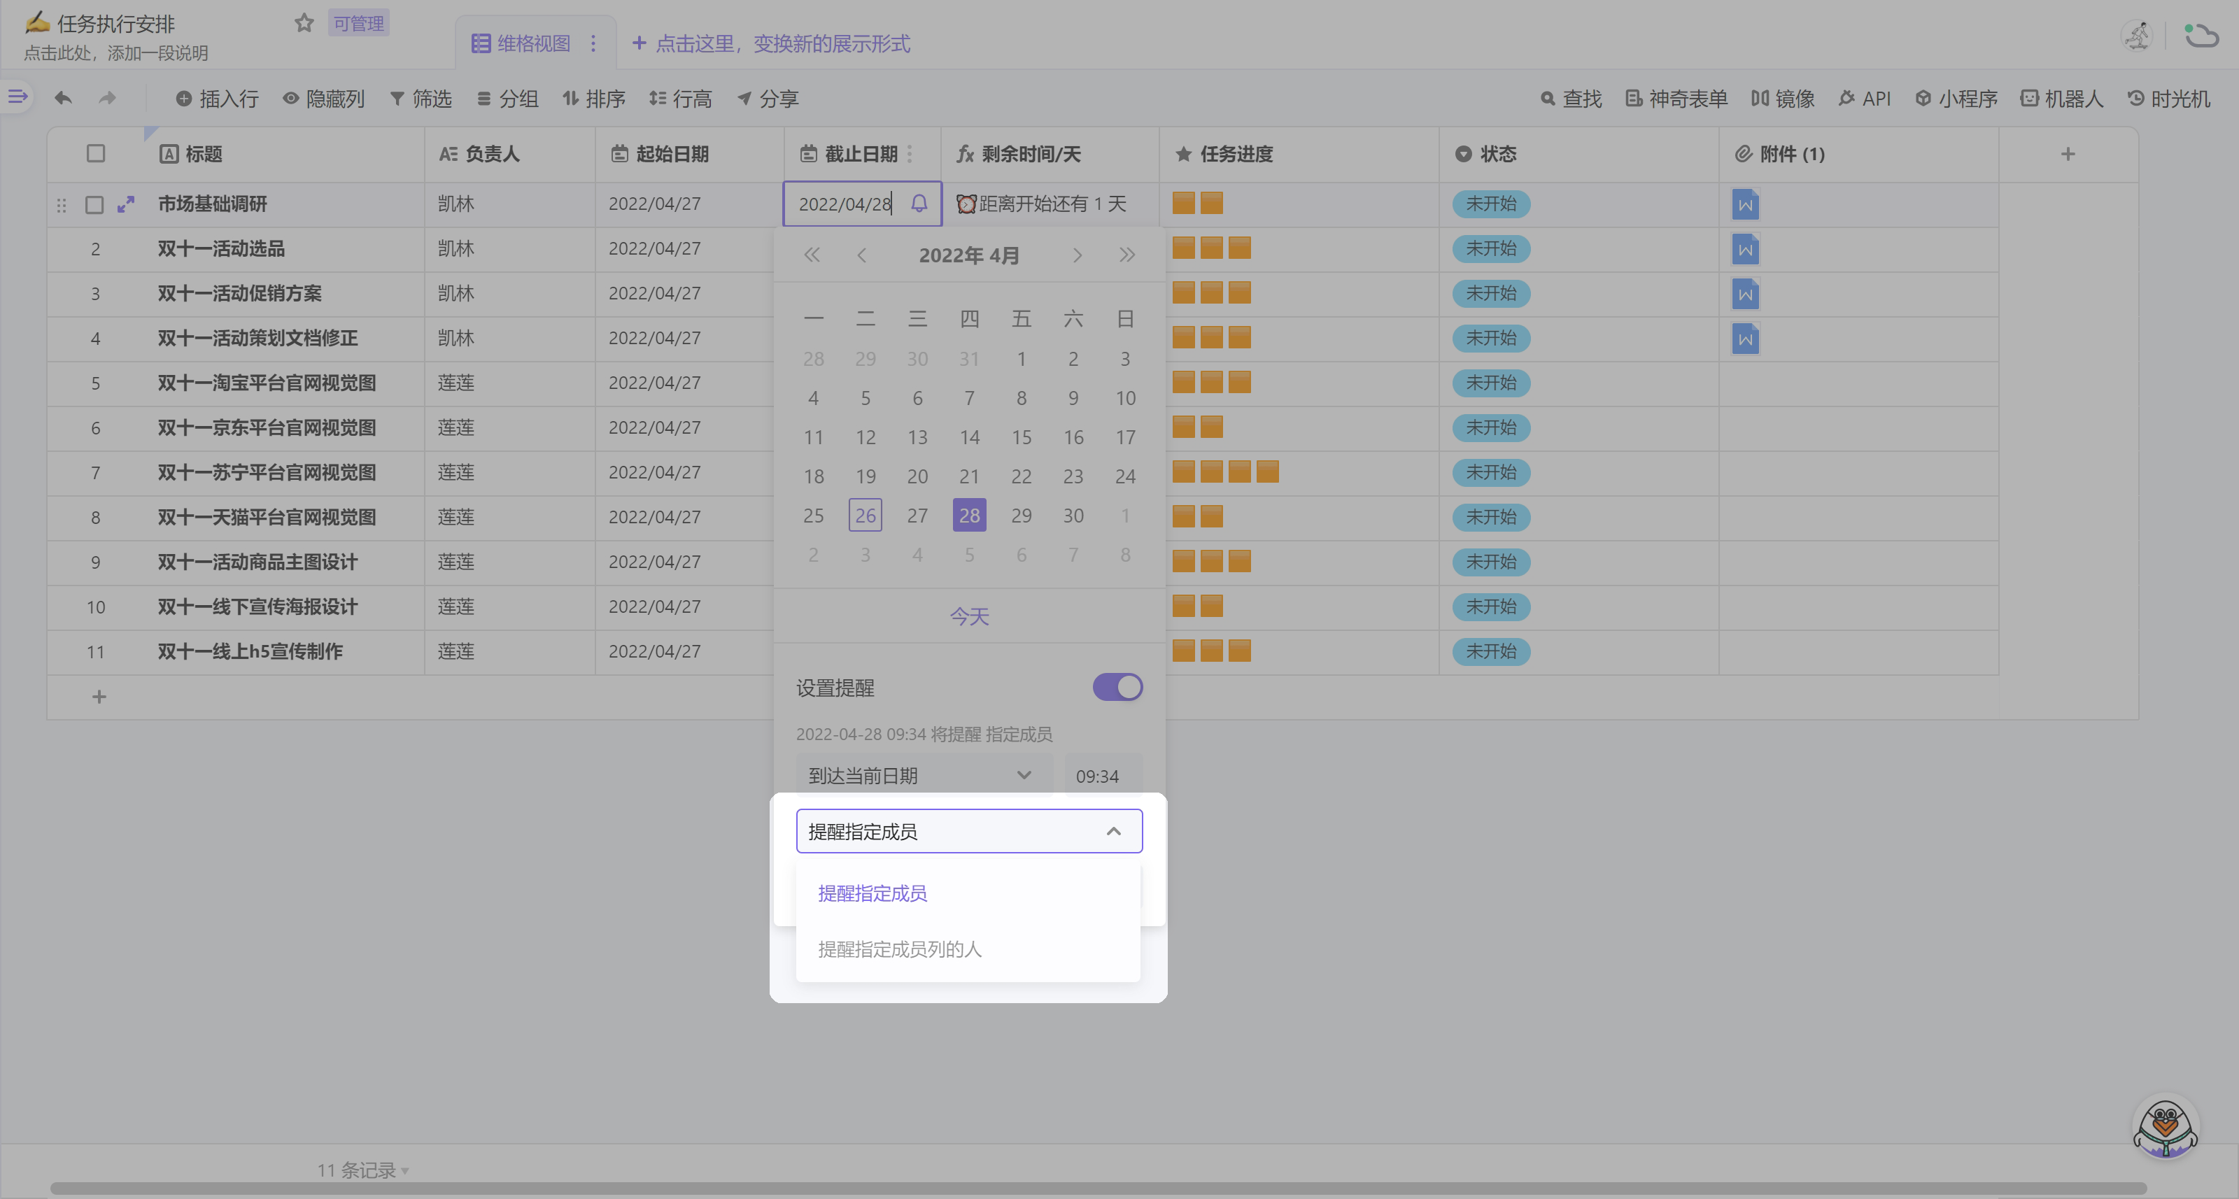This screenshot has width=2239, height=1199.
Task: Expand the 11 条记录 footer dropdown
Action: pyautogui.click(x=362, y=1170)
